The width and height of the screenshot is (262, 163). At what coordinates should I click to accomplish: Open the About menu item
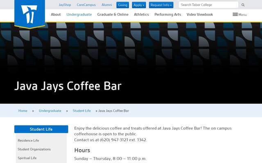(56, 15)
